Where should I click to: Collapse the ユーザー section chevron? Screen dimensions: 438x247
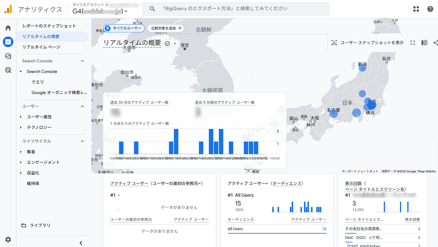[83, 106]
